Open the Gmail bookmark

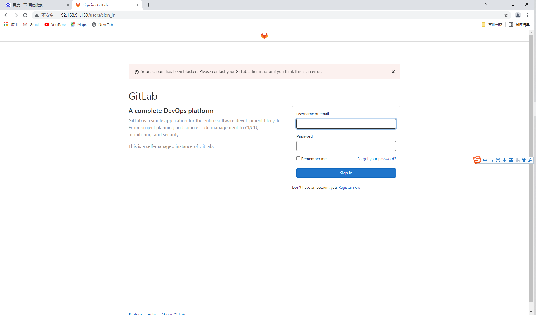(31, 25)
